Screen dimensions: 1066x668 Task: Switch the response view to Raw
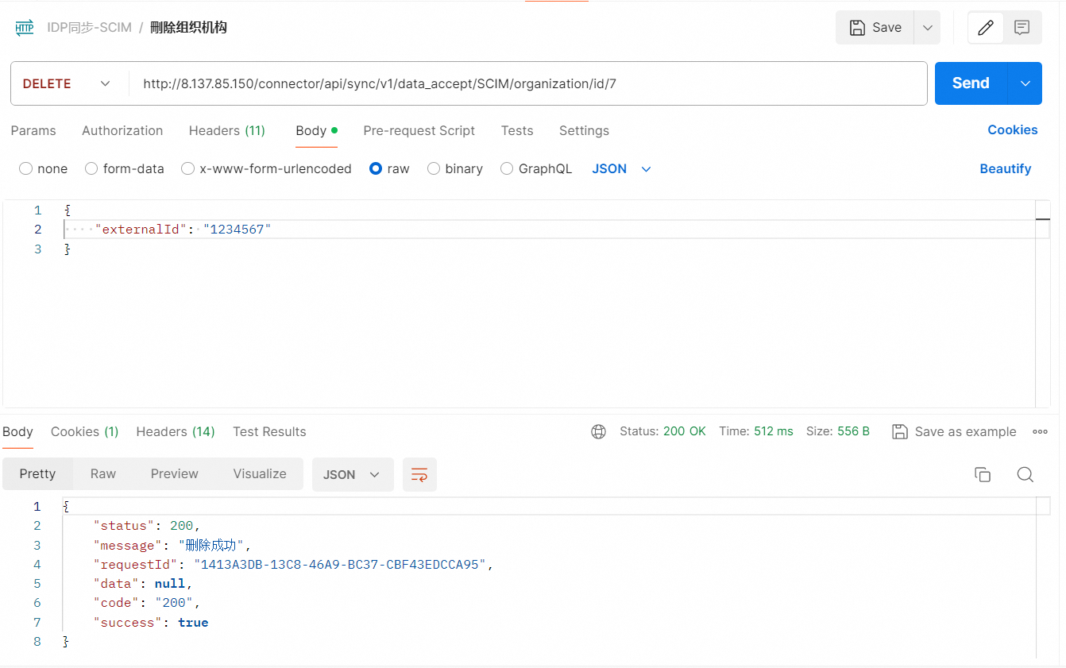pos(103,473)
